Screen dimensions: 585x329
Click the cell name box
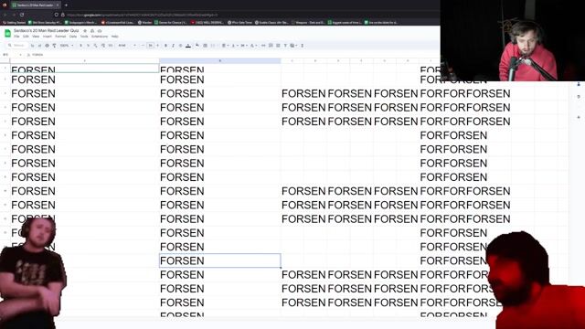(11, 55)
